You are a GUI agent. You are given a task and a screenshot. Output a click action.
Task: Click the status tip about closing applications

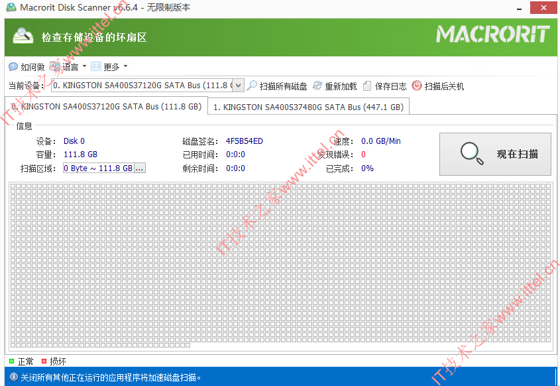pos(111,377)
